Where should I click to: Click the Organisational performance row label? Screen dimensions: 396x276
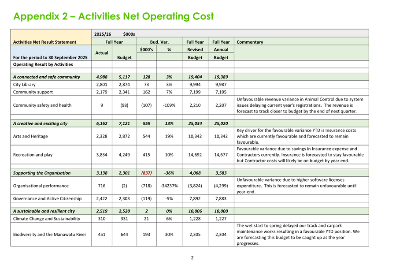click(39, 186)
